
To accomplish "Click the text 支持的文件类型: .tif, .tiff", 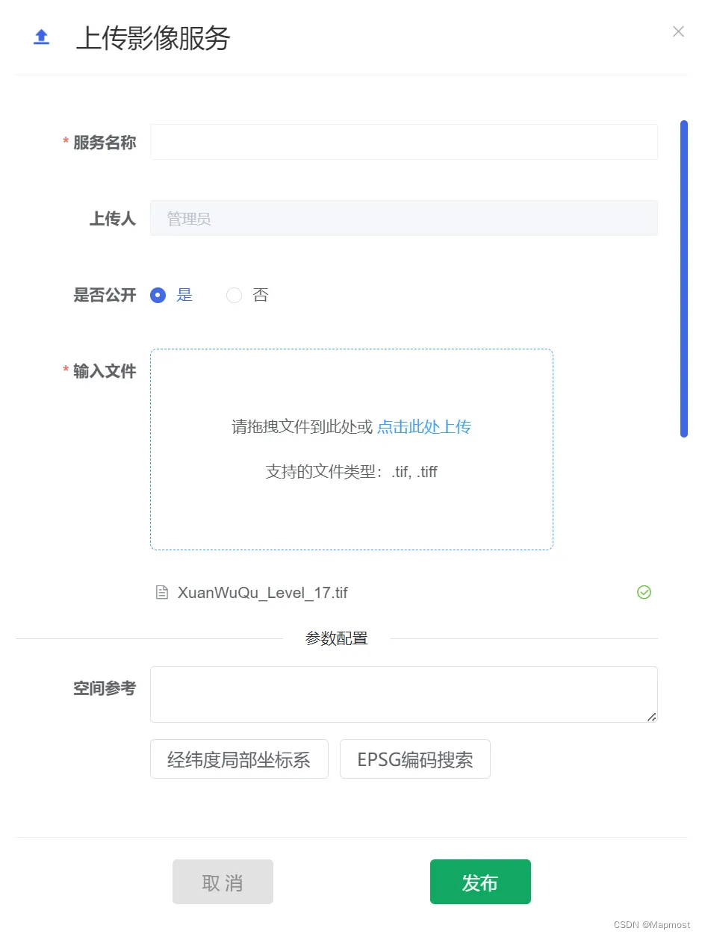I will 352,472.
